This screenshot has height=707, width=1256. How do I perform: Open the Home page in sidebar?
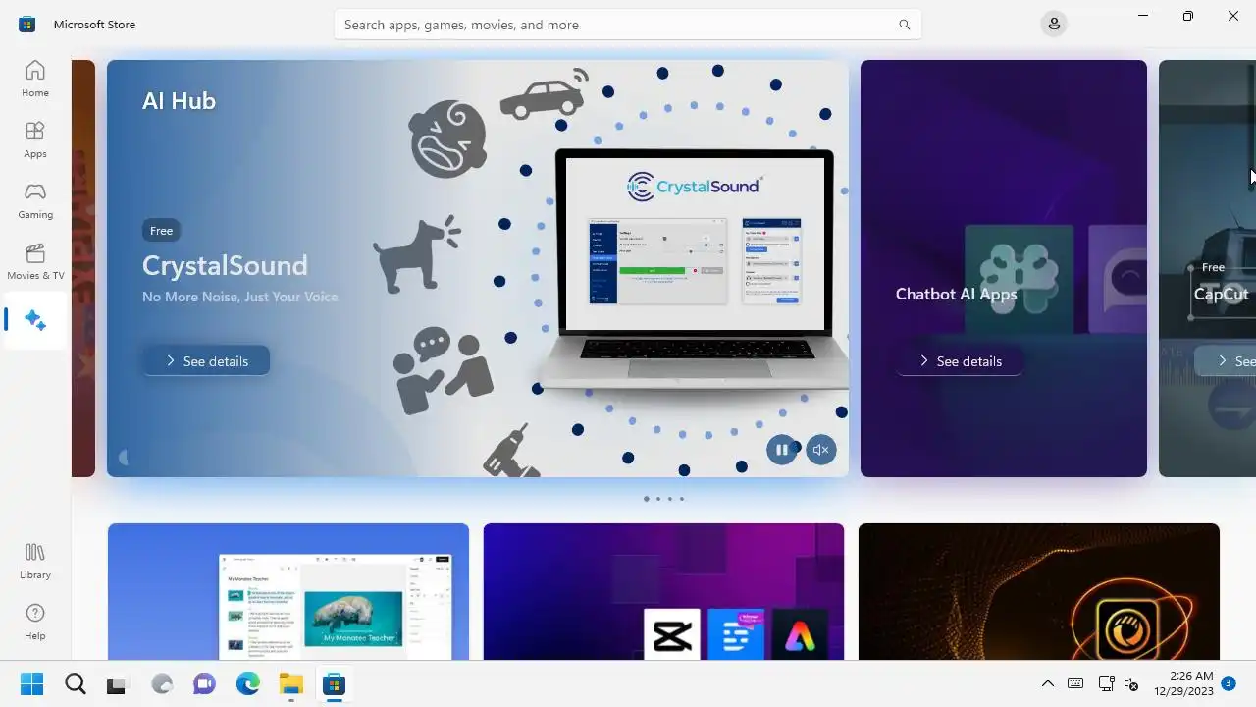35,79
